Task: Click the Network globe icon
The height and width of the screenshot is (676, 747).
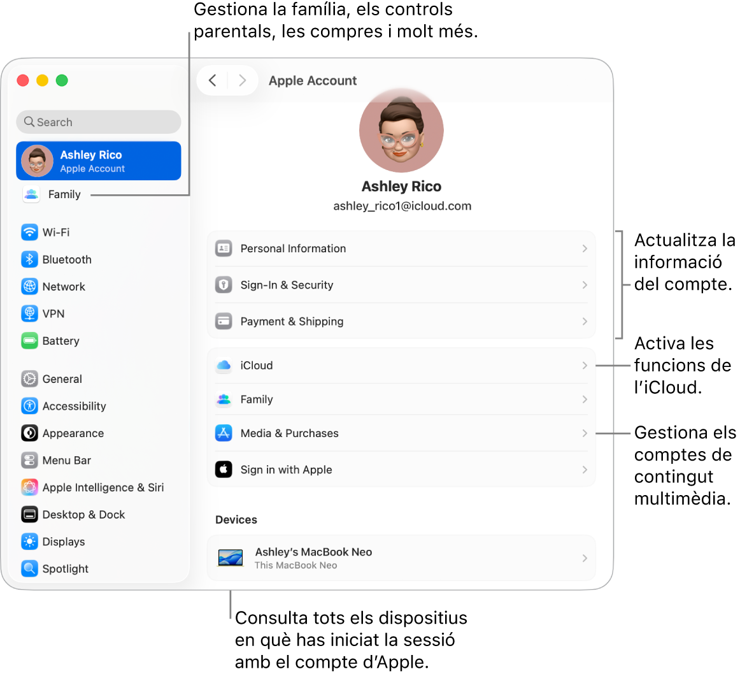Action: pos(30,287)
